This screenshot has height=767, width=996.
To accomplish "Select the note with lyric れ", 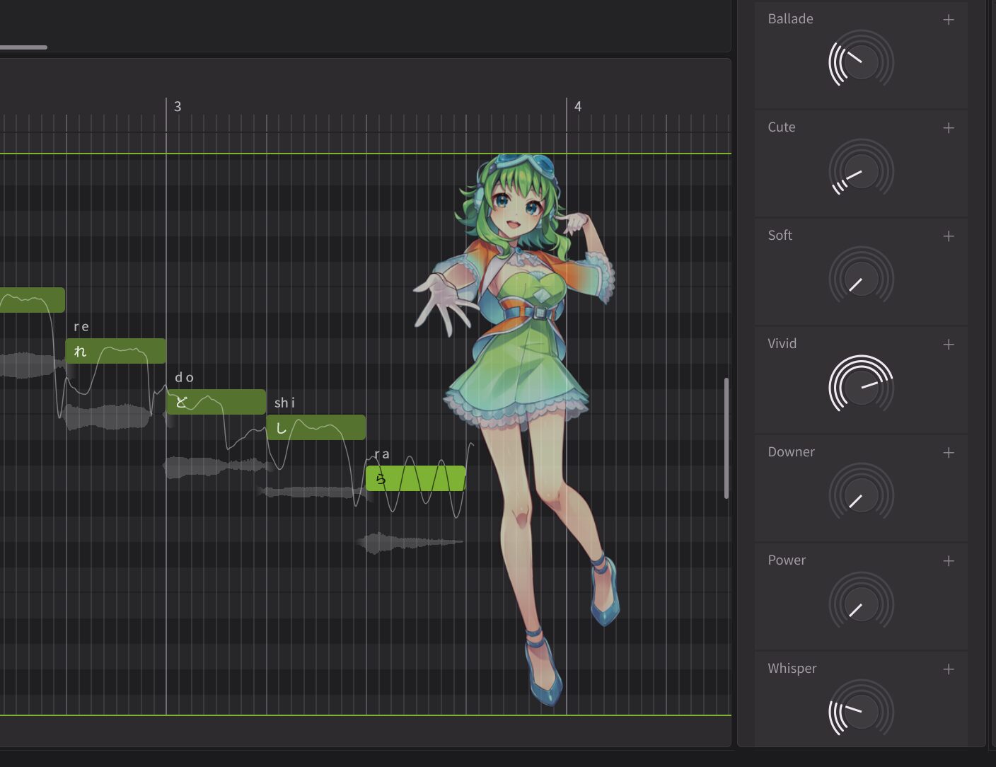I will click(116, 351).
